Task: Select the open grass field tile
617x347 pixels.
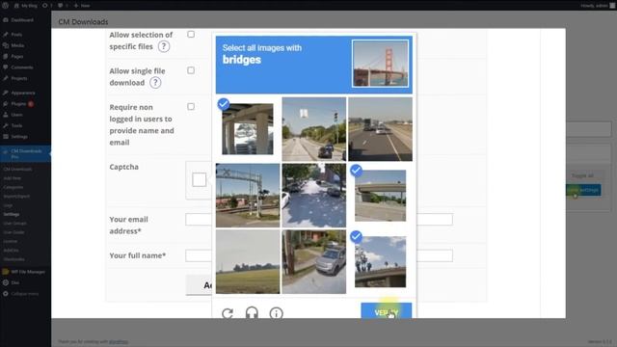Action: (248, 261)
